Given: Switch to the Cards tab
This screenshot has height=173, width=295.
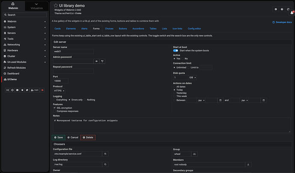Looking at the screenshot, I should point(58,29).
